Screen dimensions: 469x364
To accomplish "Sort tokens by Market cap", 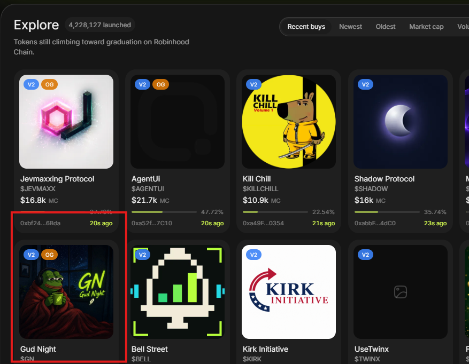I will click(x=426, y=27).
